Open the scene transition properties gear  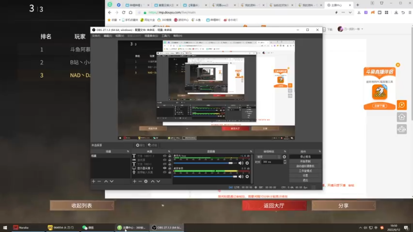(284, 157)
